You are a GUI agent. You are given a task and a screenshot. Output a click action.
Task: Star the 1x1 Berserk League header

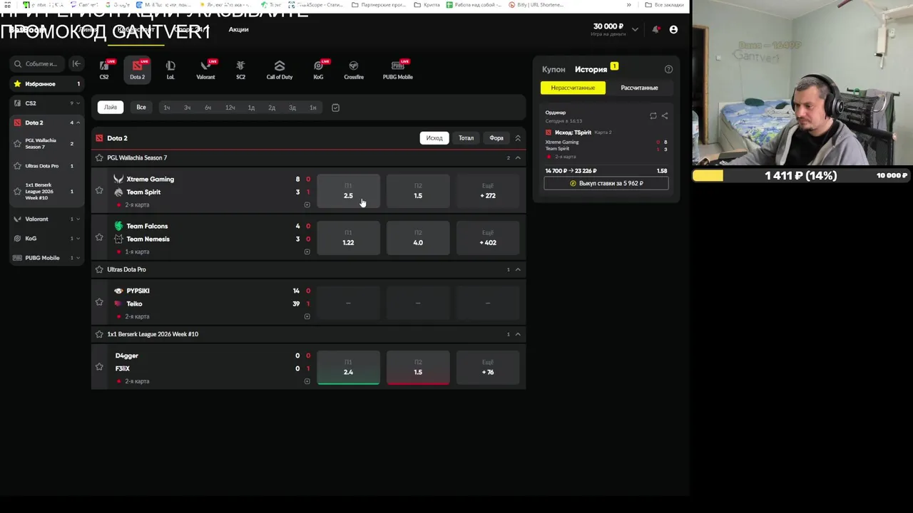pyautogui.click(x=99, y=334)
